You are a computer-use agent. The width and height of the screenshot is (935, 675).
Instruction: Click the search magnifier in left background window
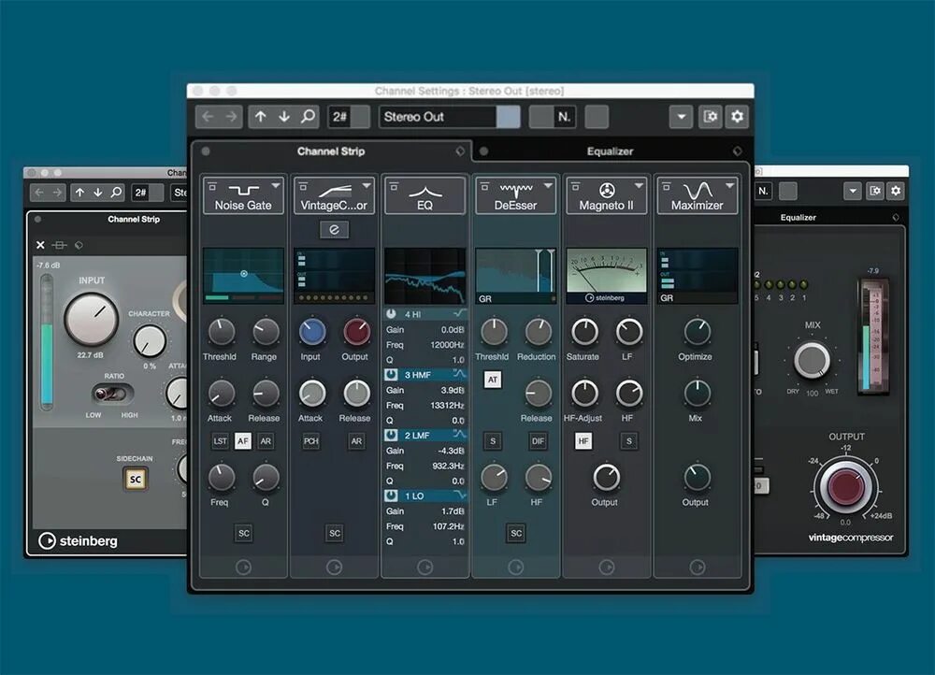click(x=116, y=192)
